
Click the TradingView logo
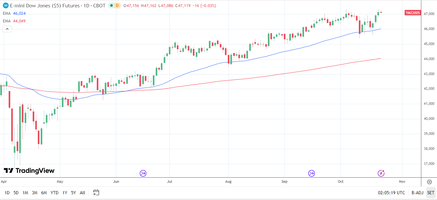[29, 171]
